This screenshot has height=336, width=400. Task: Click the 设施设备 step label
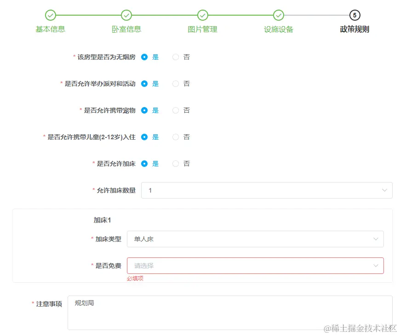[278, 29]
